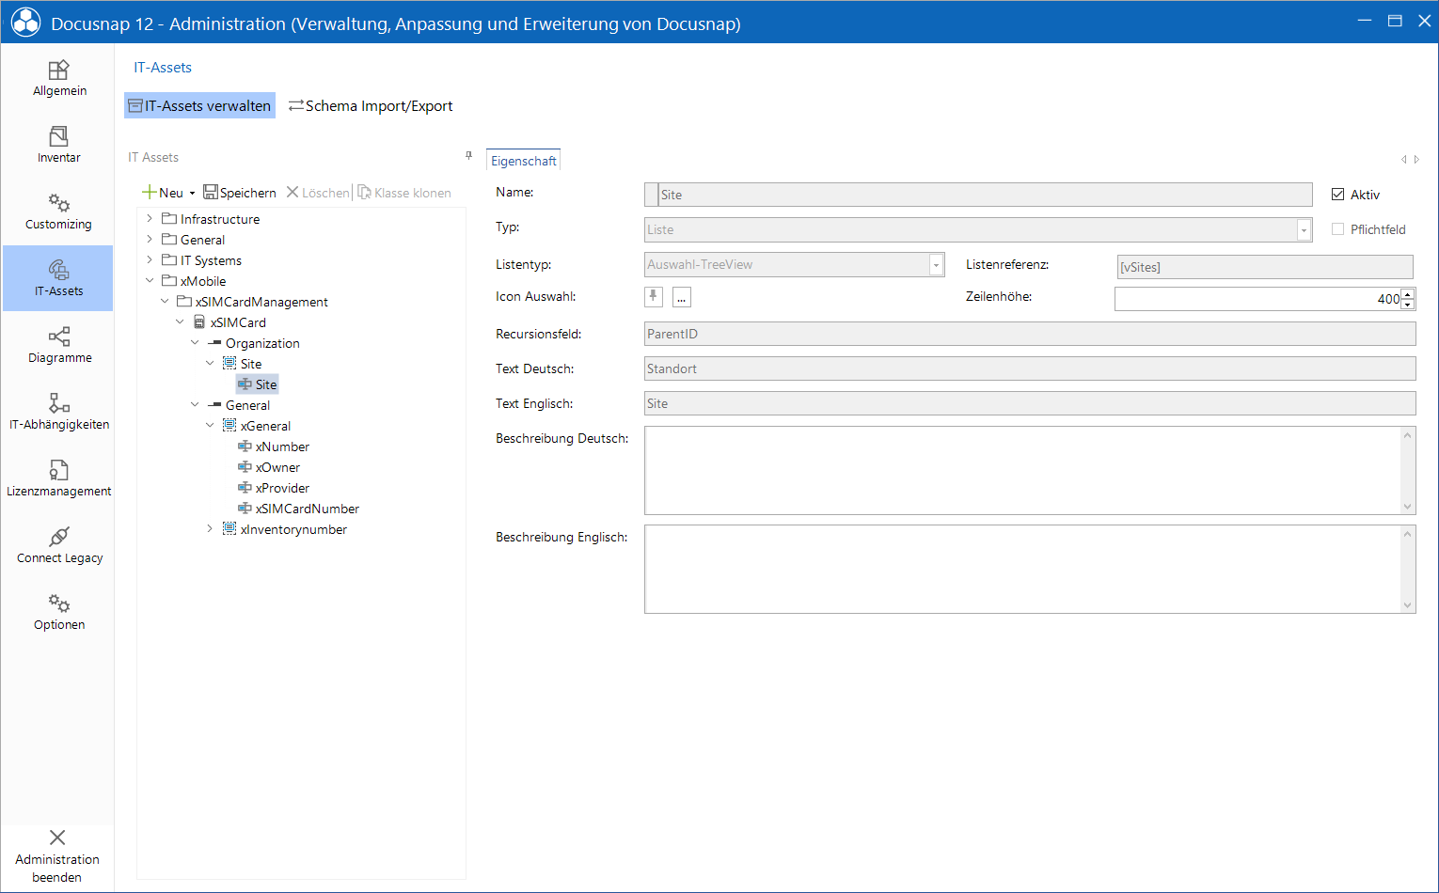Viewport: 1439px width, 893px height.
Task: Select the highlighted Site property node
Action: pyautogui.click(x=258, y=384)
